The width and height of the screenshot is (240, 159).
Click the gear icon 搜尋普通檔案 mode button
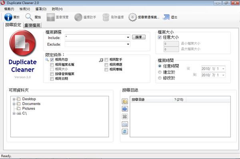tap(144, 17)
